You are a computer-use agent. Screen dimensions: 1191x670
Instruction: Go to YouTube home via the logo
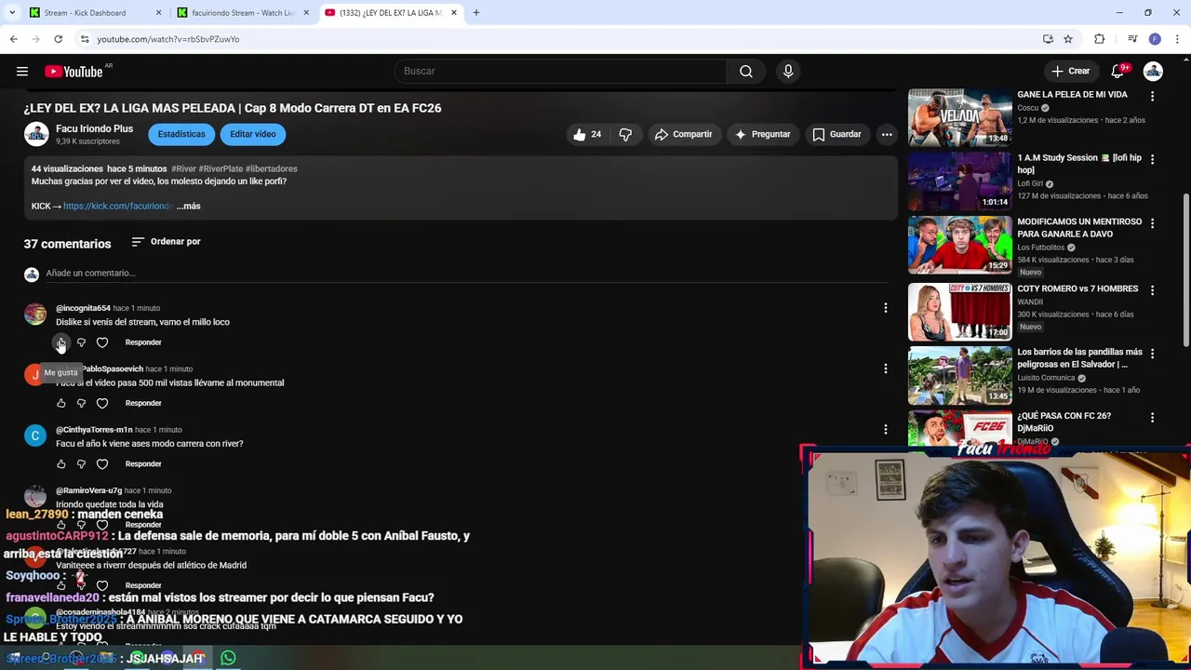point(74,72)
